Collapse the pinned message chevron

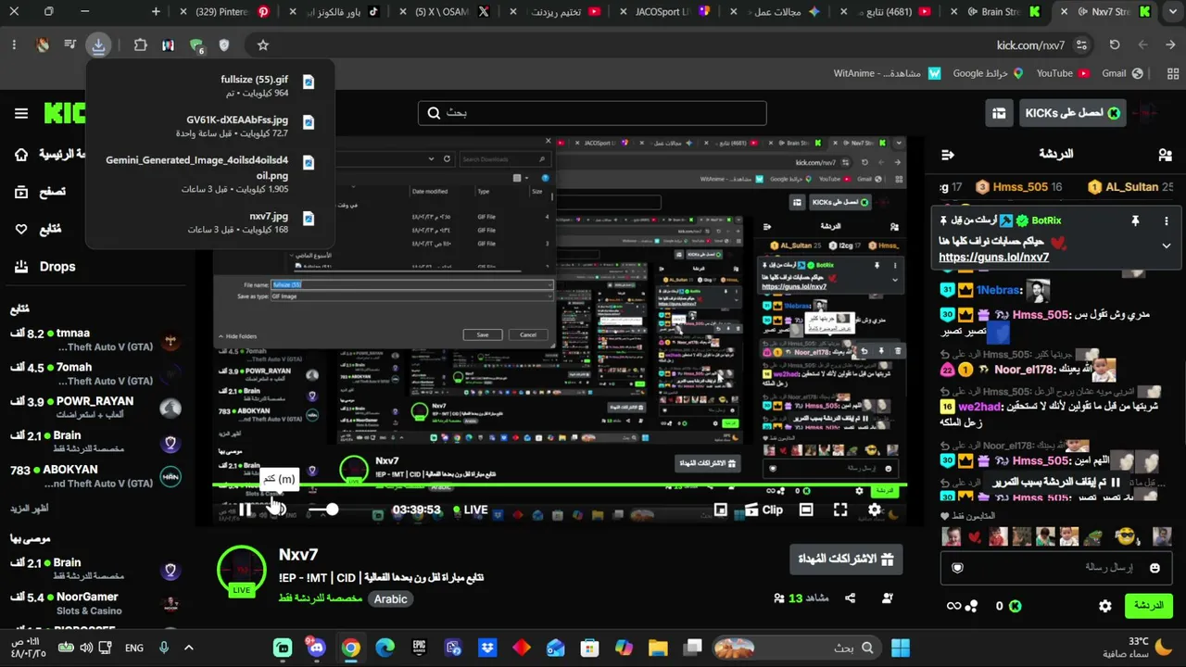1166,245
